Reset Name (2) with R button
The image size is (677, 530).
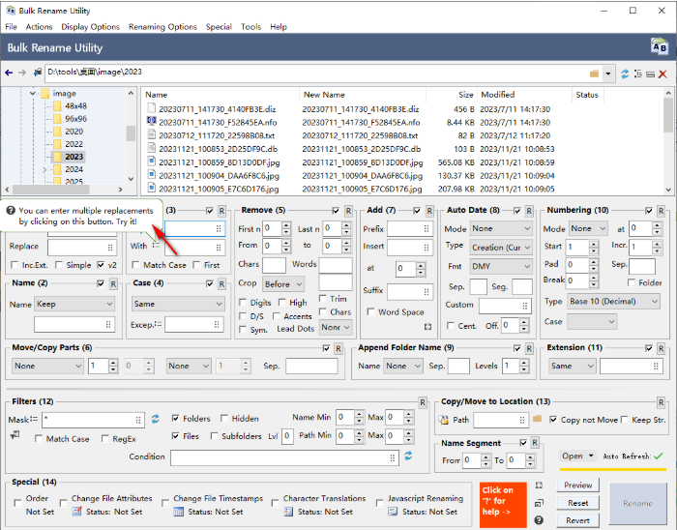pos(113,284)
